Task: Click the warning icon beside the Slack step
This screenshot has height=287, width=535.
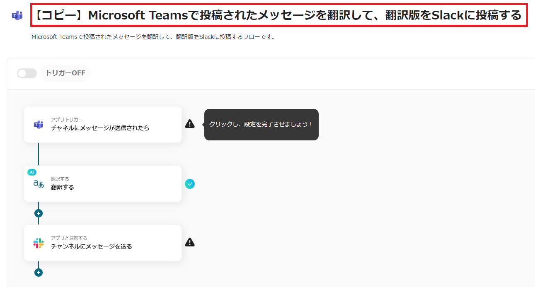Action: [x=190, y=242]
